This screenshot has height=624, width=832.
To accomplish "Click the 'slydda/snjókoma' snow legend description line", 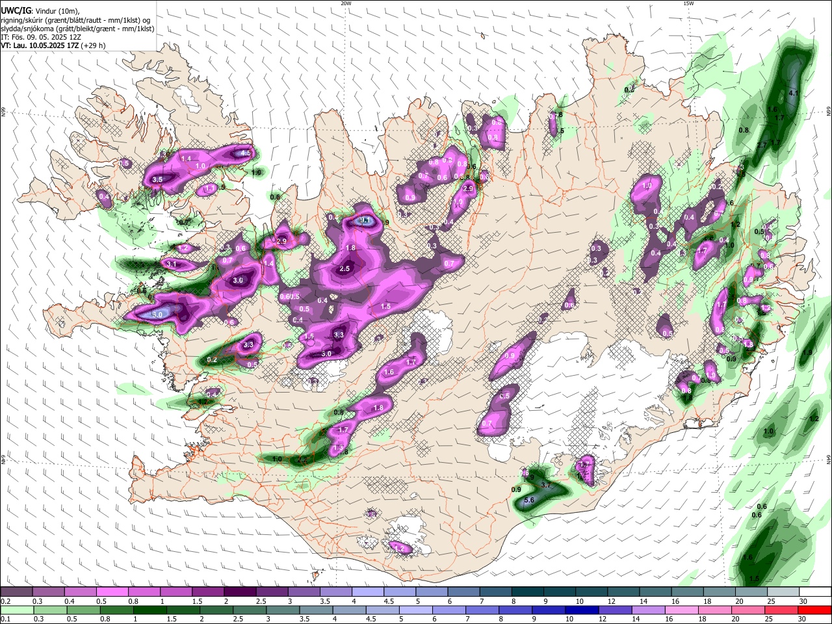I will 77,29.
